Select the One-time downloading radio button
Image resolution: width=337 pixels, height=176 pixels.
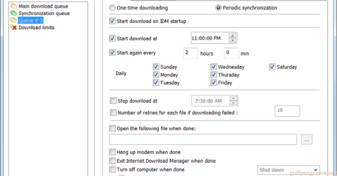(x=112, y=8)
